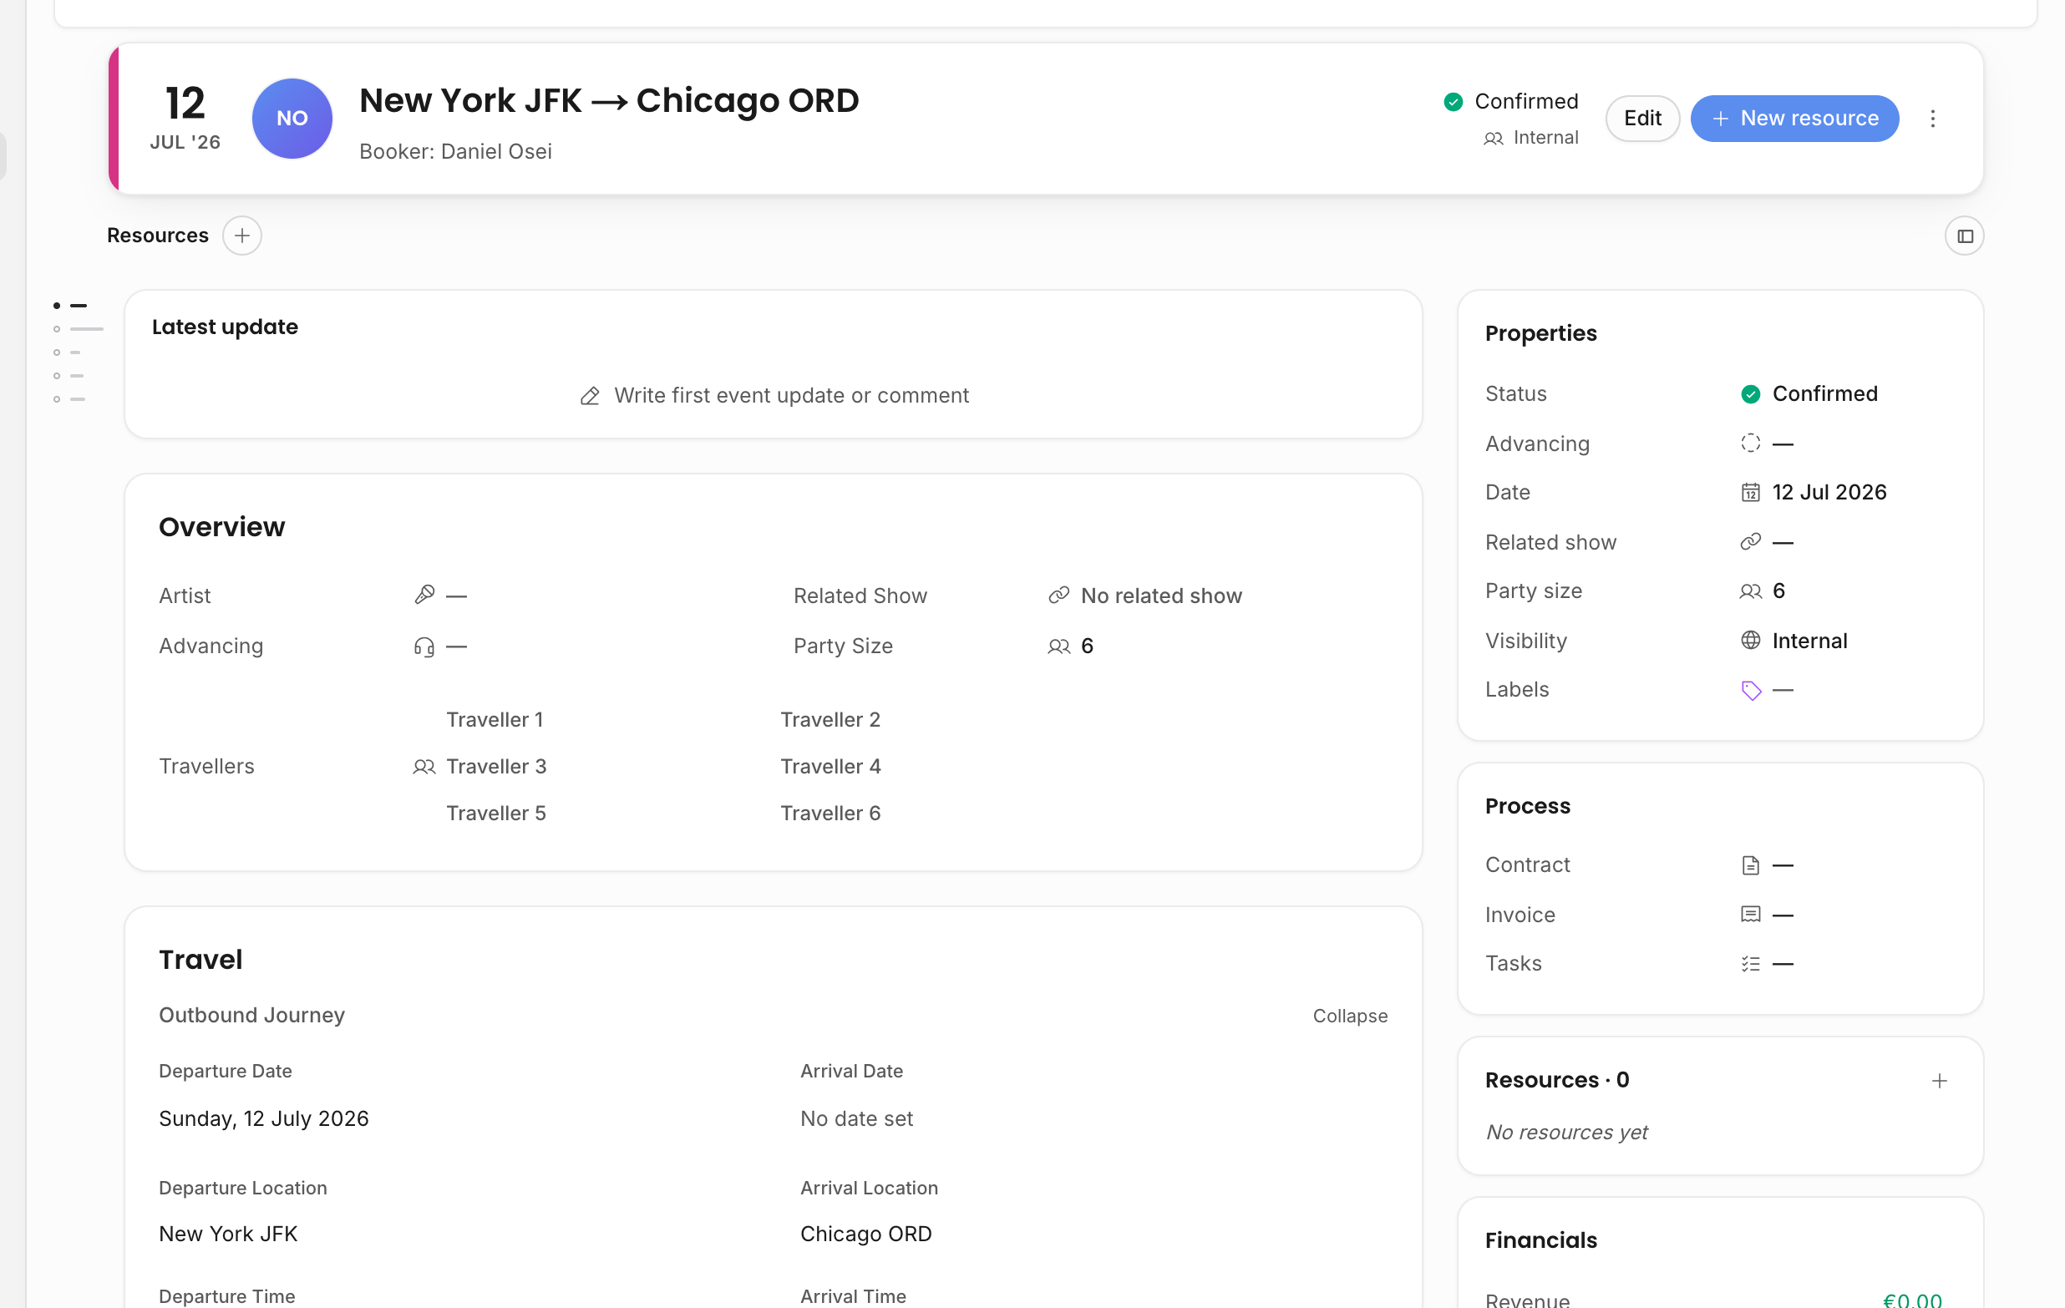Click the Invoice icon in Process
The height and width of the screenshot is (1308, 2065).
(1750, 915)
